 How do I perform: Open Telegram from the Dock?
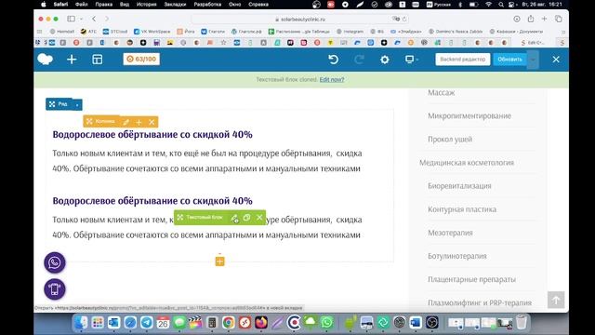147,323
